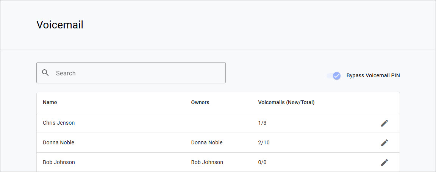
Task: Edit Donna Noble's voicemail box
Action: 384,143
